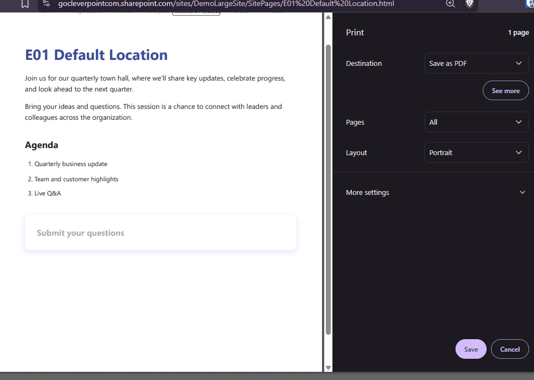Click the E01 Default Location heading
Screen dimensions: 534x380
point(96,55)
